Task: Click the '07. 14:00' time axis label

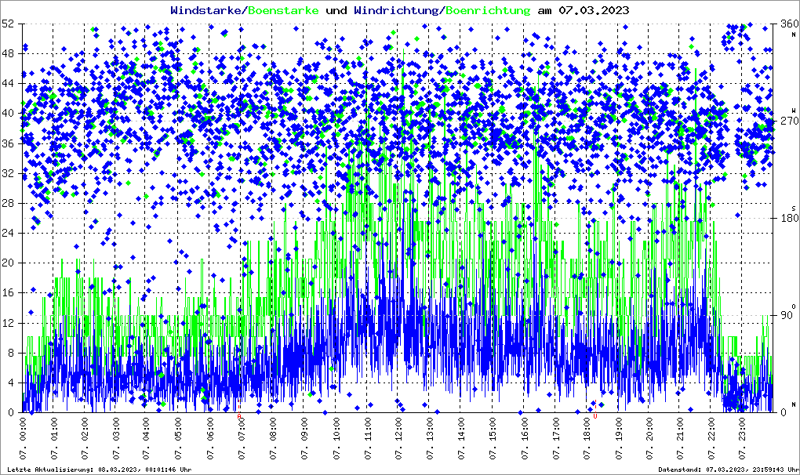Action: click(460, 438)
